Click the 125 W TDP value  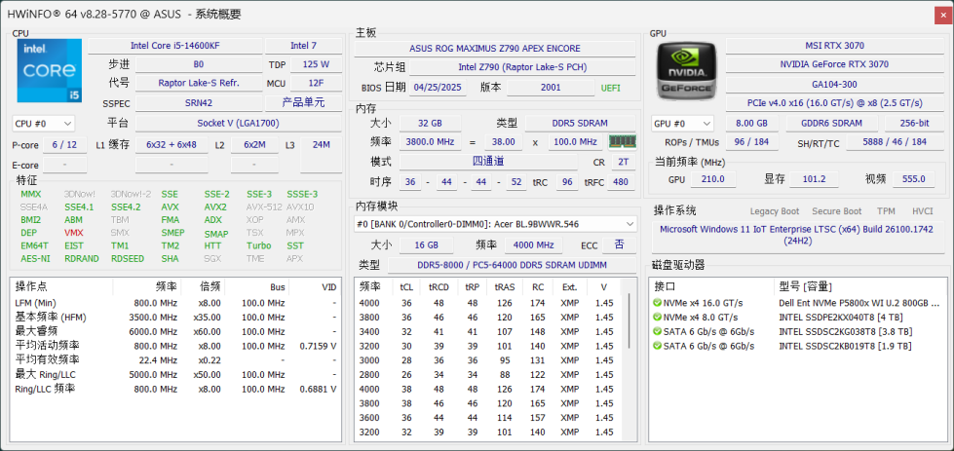click(x=316, y=64)
